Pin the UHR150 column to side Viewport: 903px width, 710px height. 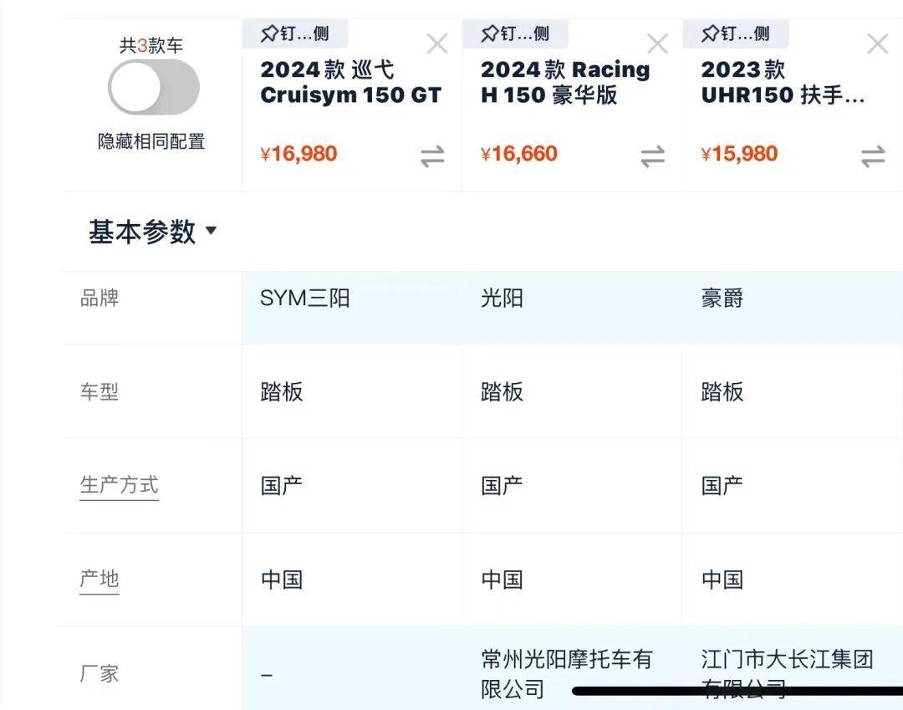[x=736, y=34]
